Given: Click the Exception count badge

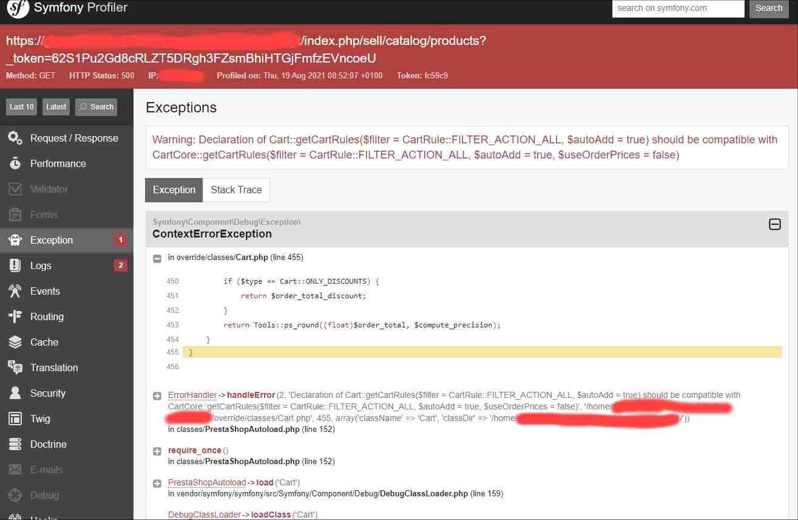Looking at the screenshot, I should click(120, 240).
